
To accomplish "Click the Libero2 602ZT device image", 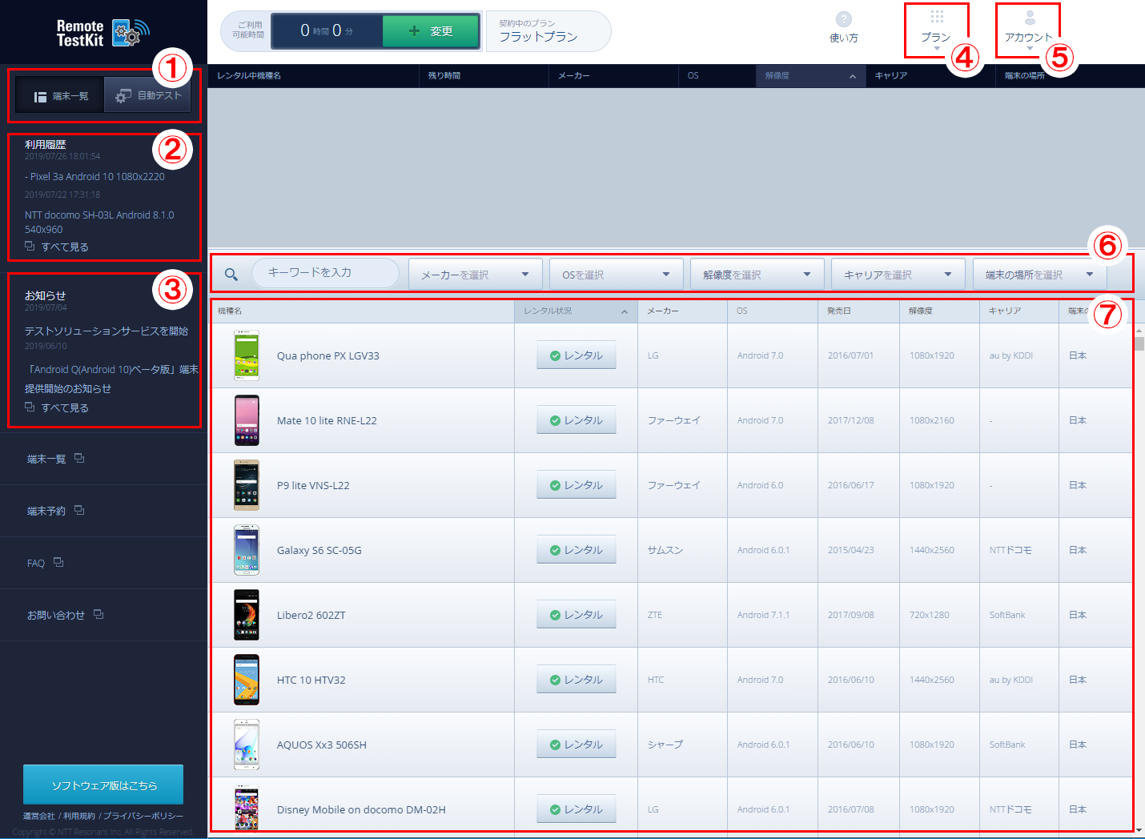I will click(247, 615).
